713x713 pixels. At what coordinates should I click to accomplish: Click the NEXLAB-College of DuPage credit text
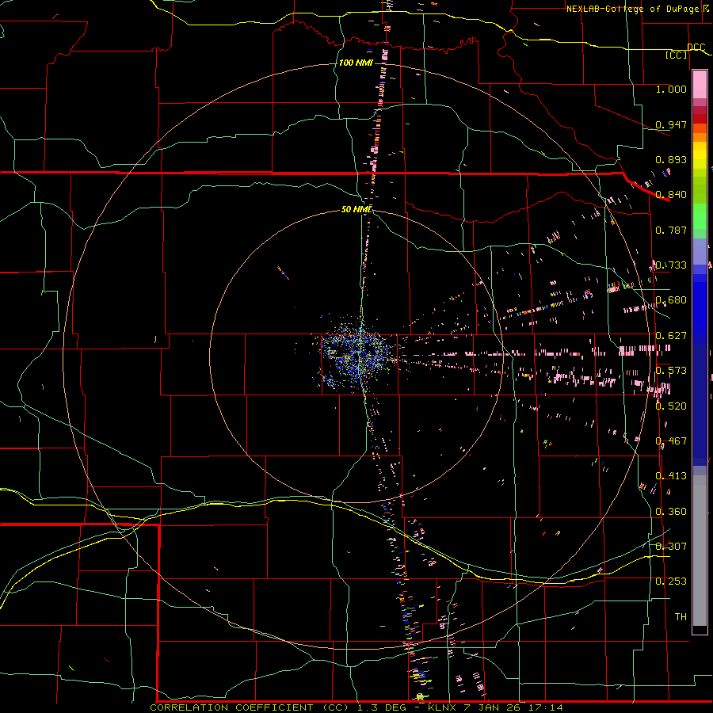tap(634, 9)
